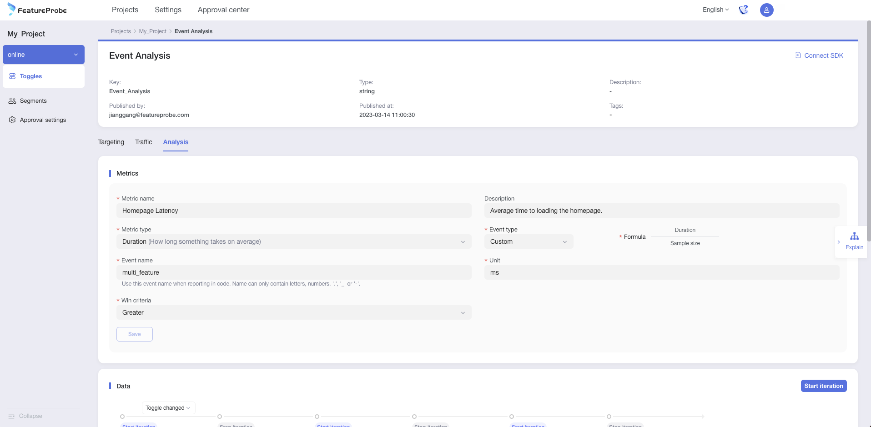Screen dimensions: 871x427
Task: Go to My_Project breadcrumb
Action: (152, 31)
